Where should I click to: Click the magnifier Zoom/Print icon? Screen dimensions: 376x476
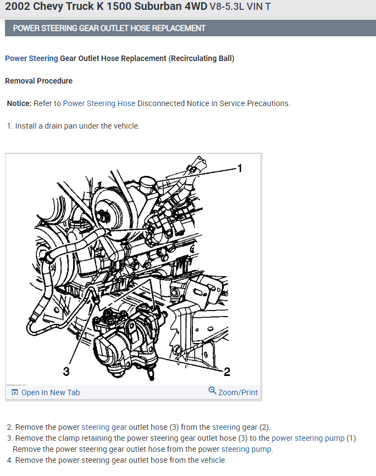212,390
